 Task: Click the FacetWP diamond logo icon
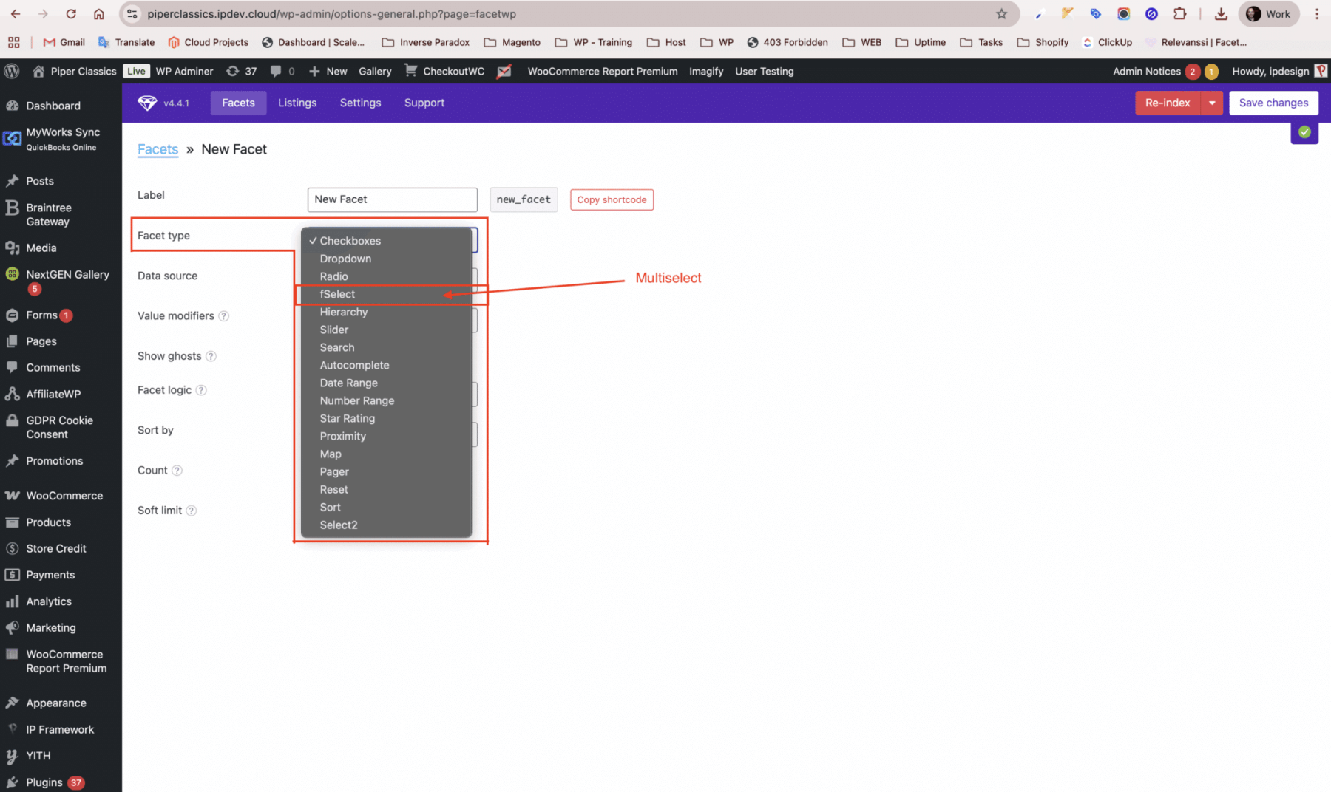[x=147, y=103]
